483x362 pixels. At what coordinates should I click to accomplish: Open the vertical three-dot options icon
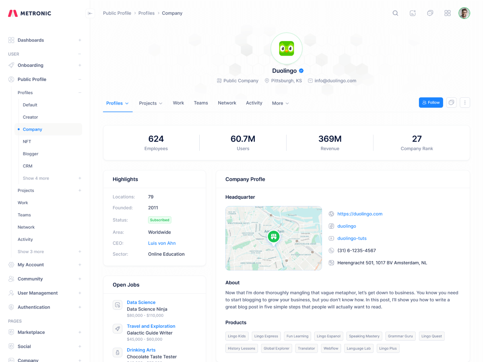465,103
